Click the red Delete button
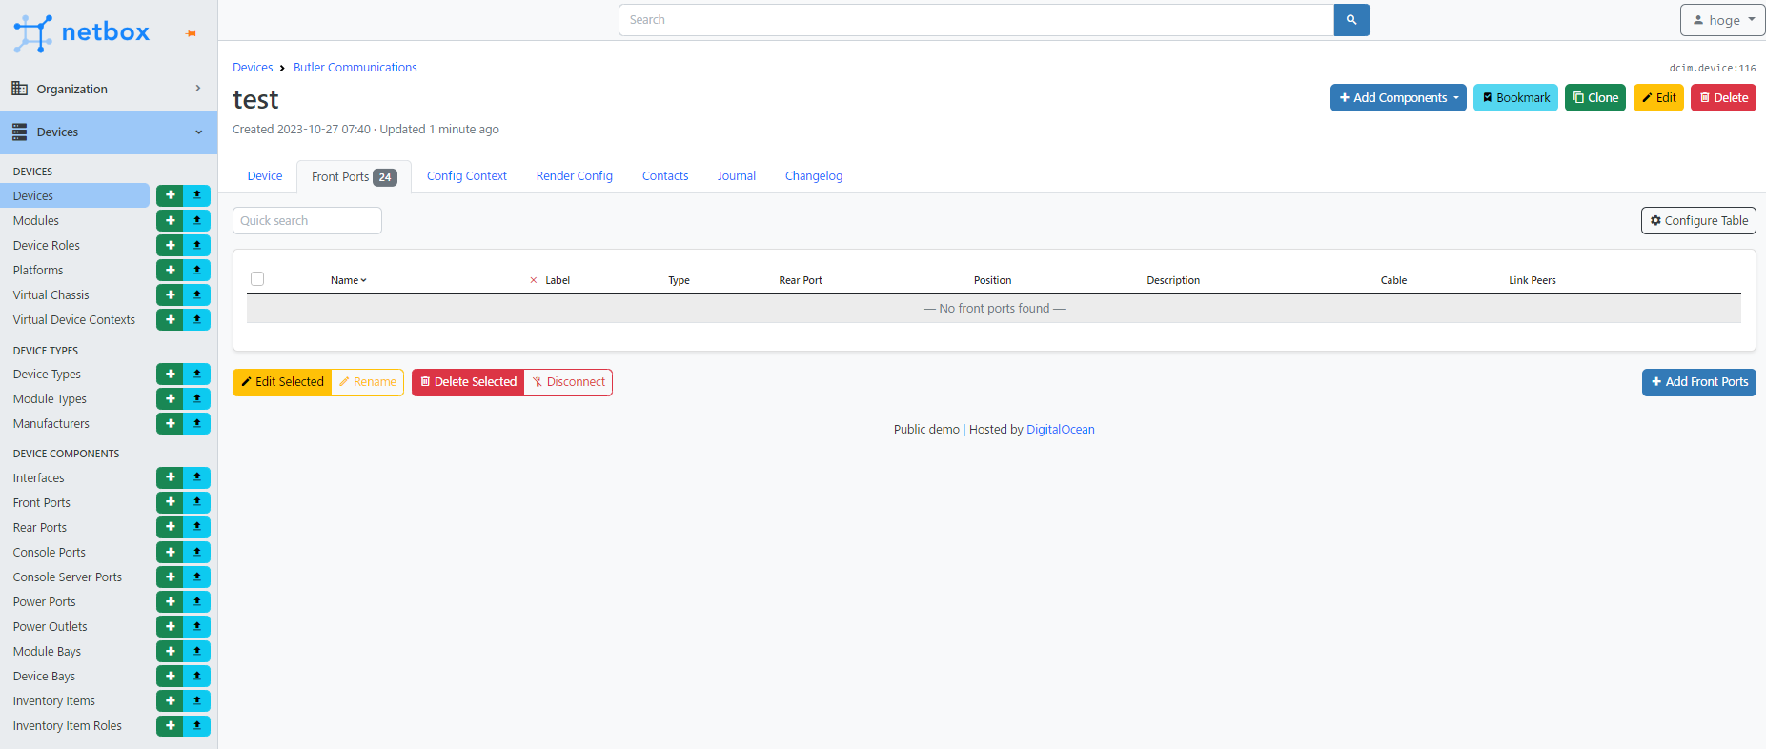Screen dimensions: 1766x749 1723,97
